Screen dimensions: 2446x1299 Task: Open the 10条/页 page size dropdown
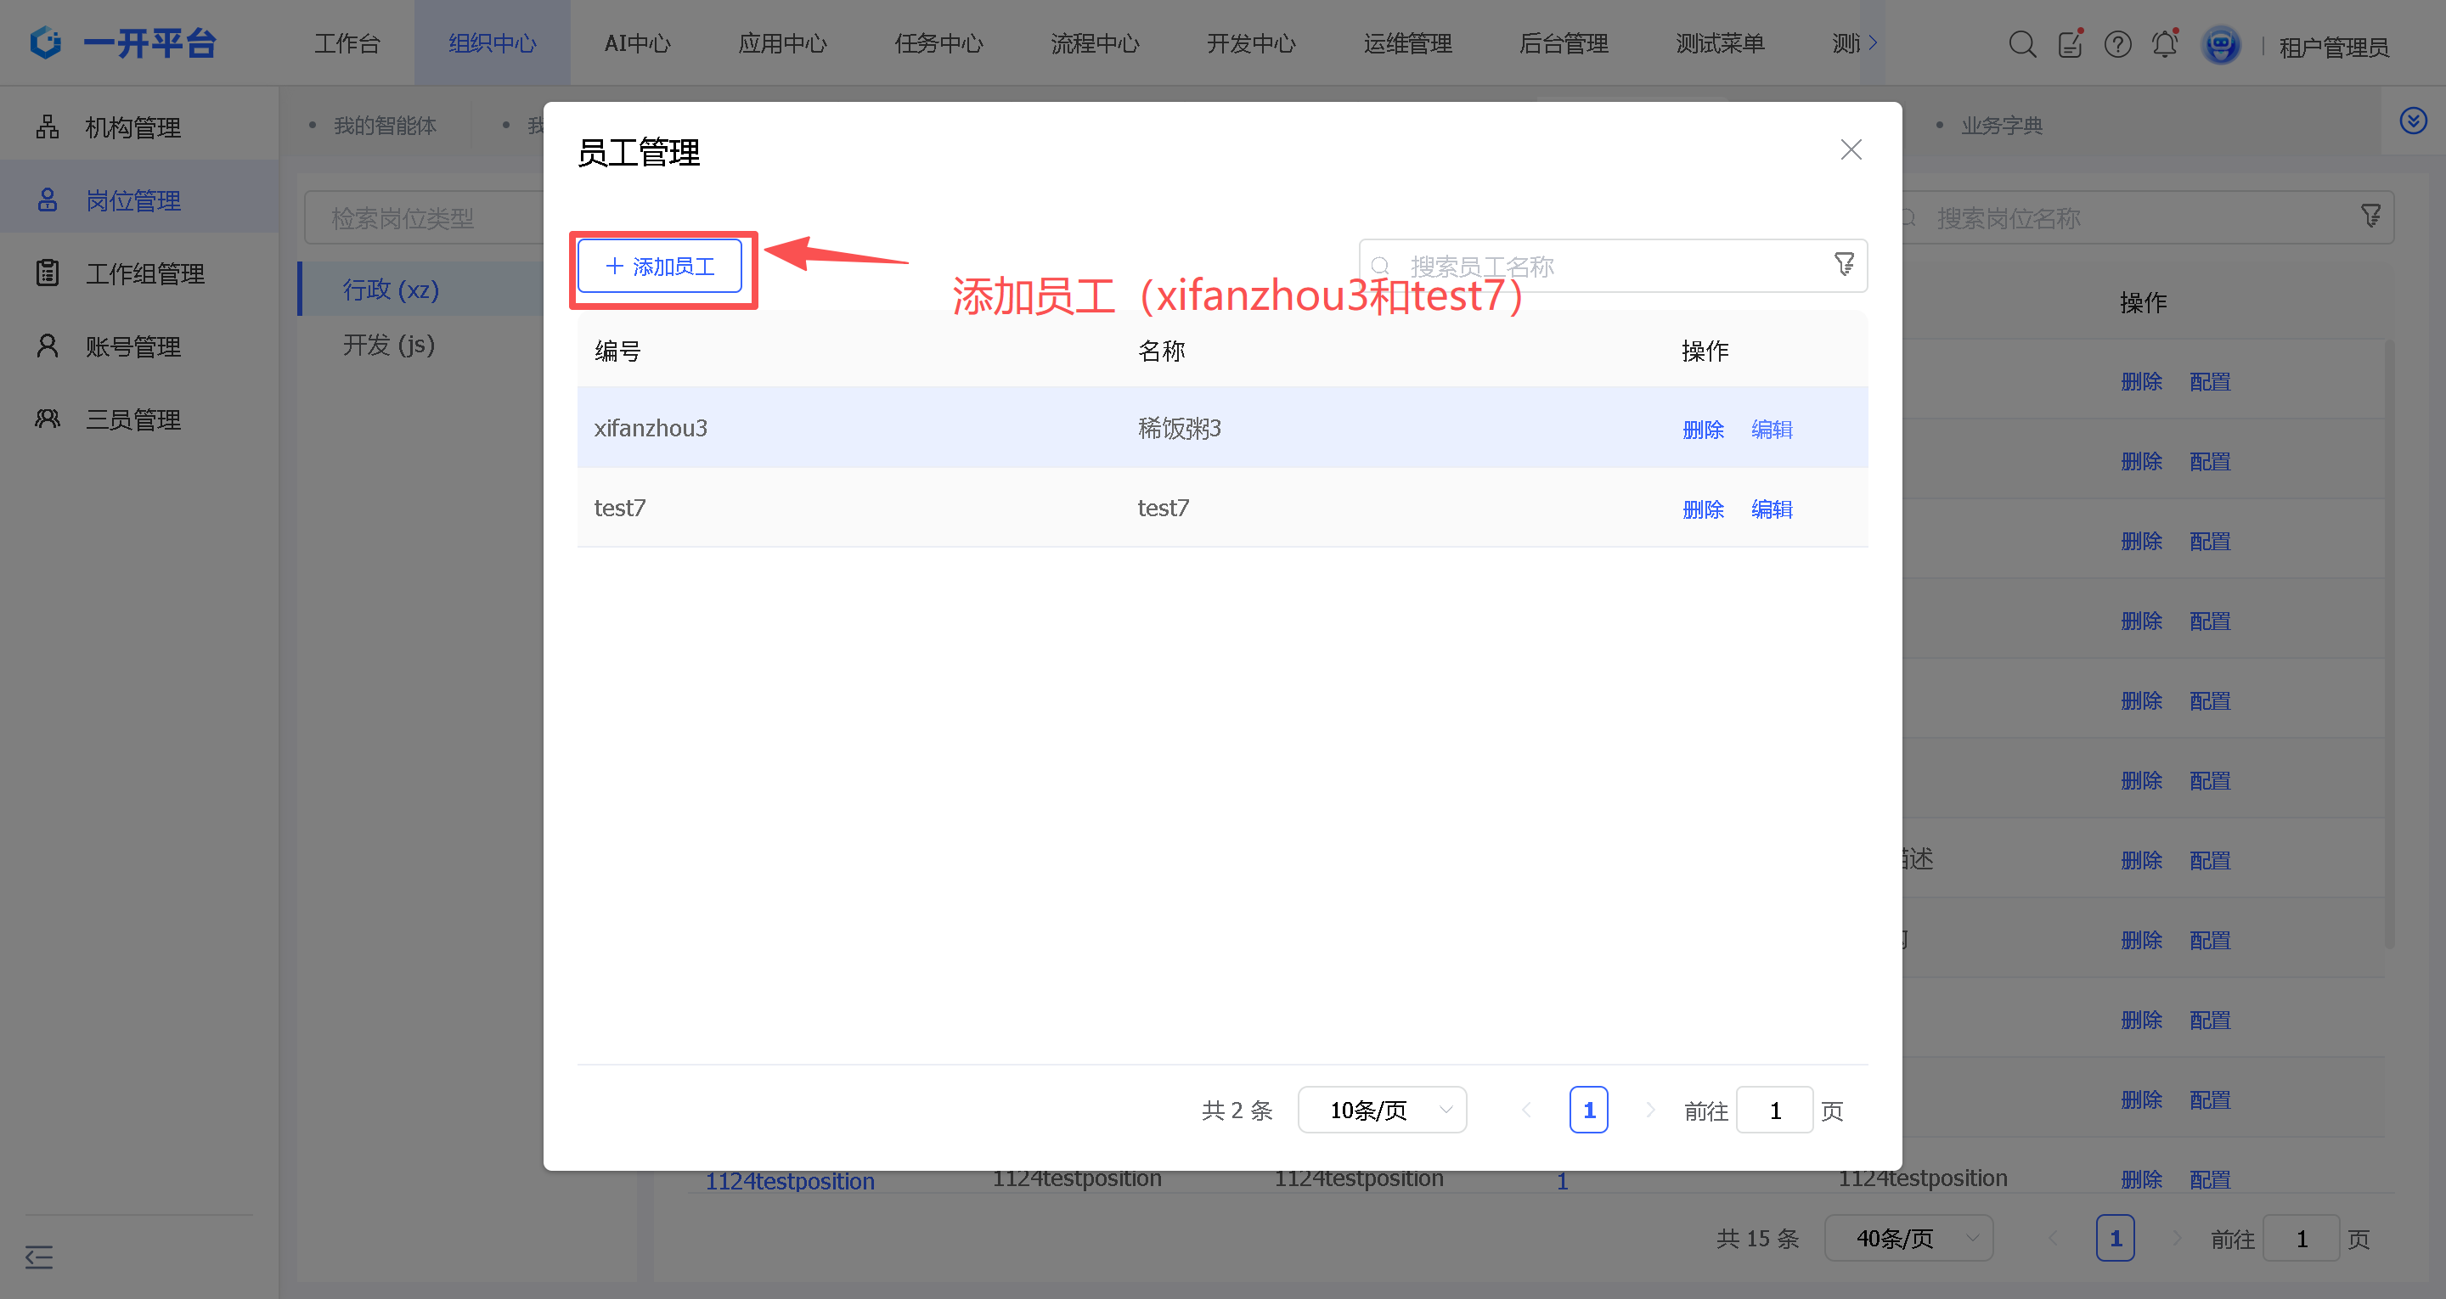click(1382, 1109)
